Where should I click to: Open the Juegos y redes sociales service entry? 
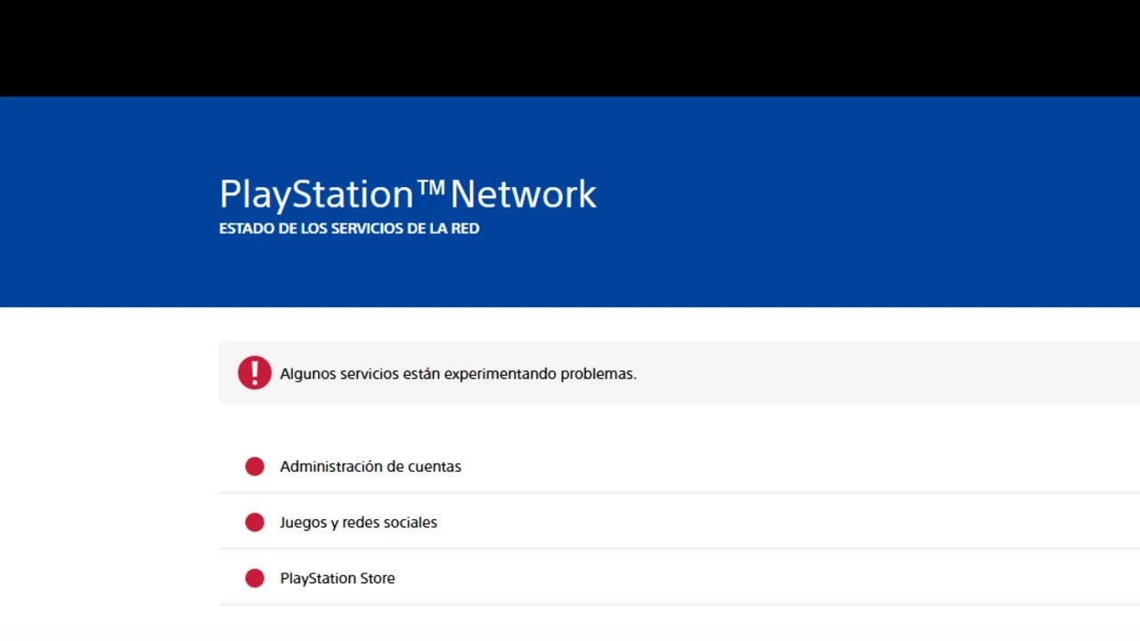358,523
